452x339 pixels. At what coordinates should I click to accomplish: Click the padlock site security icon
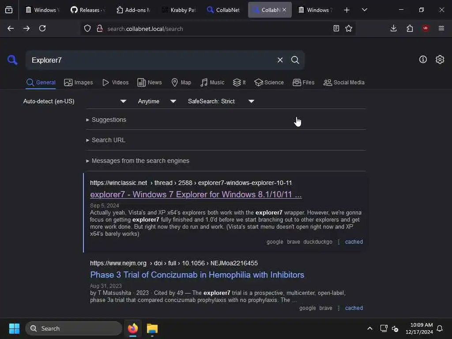point(100,29)
